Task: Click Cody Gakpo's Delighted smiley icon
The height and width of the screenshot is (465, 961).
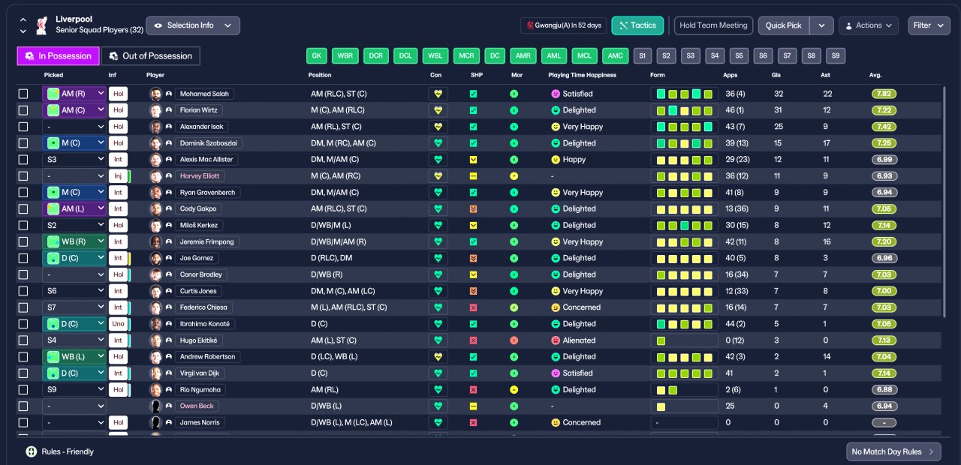Action: point(555,209)
